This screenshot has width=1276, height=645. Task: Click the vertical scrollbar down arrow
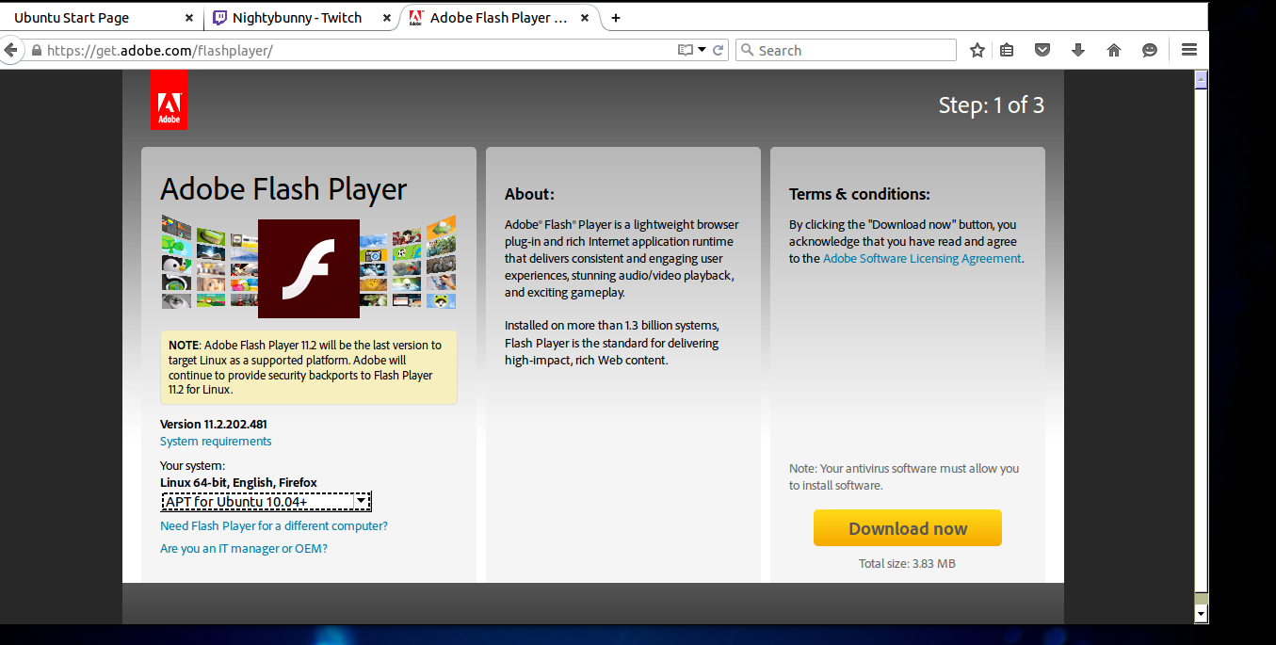[1201, 614]
